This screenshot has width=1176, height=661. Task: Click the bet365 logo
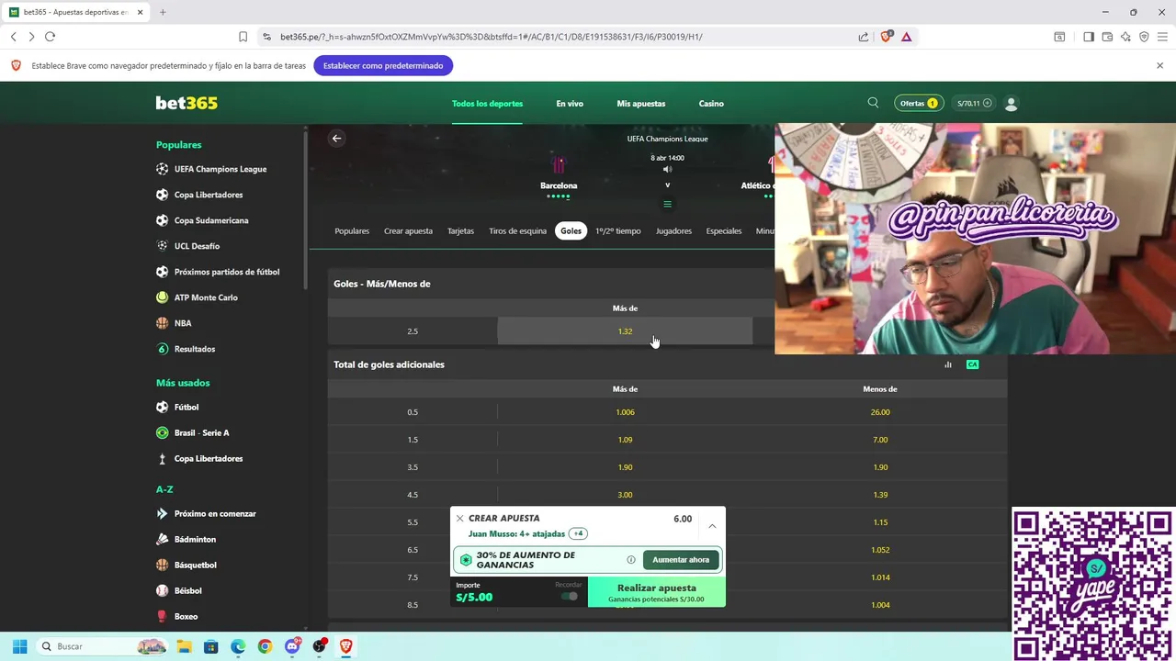187,103
